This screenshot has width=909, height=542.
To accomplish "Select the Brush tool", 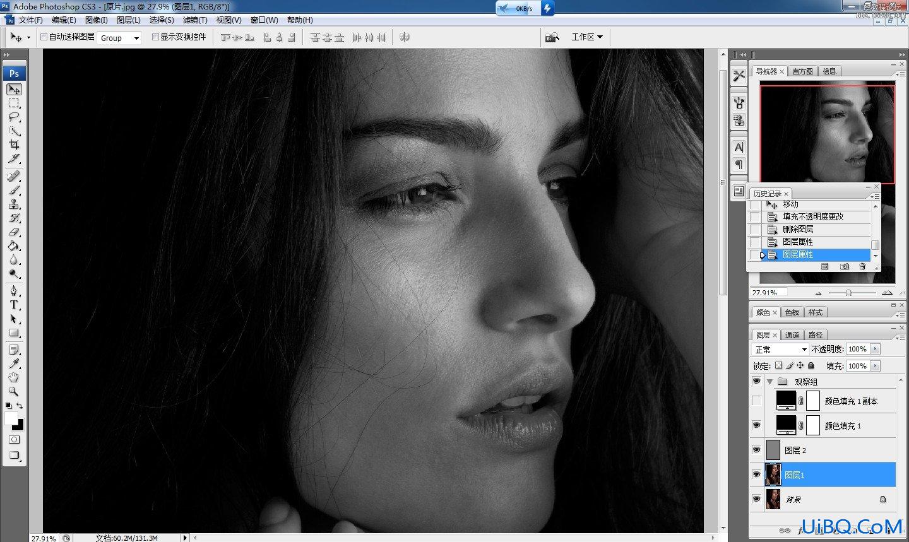I will [x=14, y=190].
